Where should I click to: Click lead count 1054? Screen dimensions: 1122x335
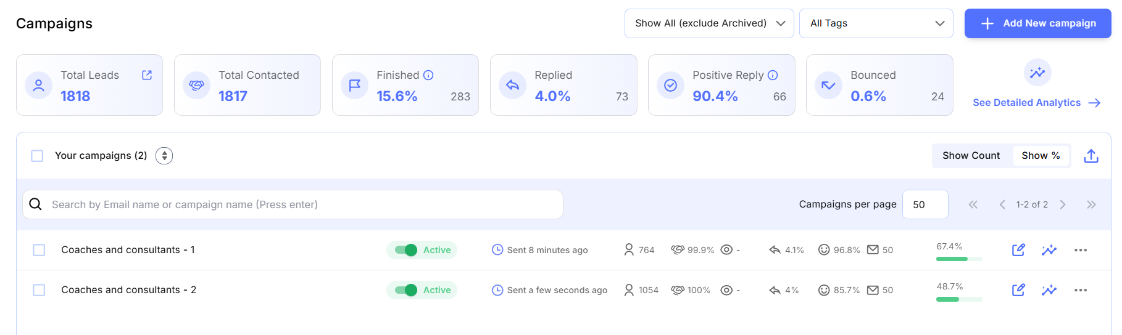point(649,290)
